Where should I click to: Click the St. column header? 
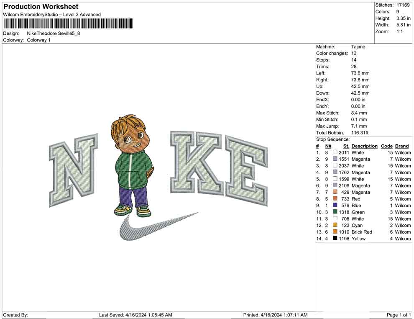click(x=346, y=146)
